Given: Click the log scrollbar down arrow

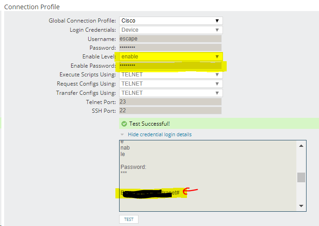Looking at the screenshot, I should [x=301, y=206].
